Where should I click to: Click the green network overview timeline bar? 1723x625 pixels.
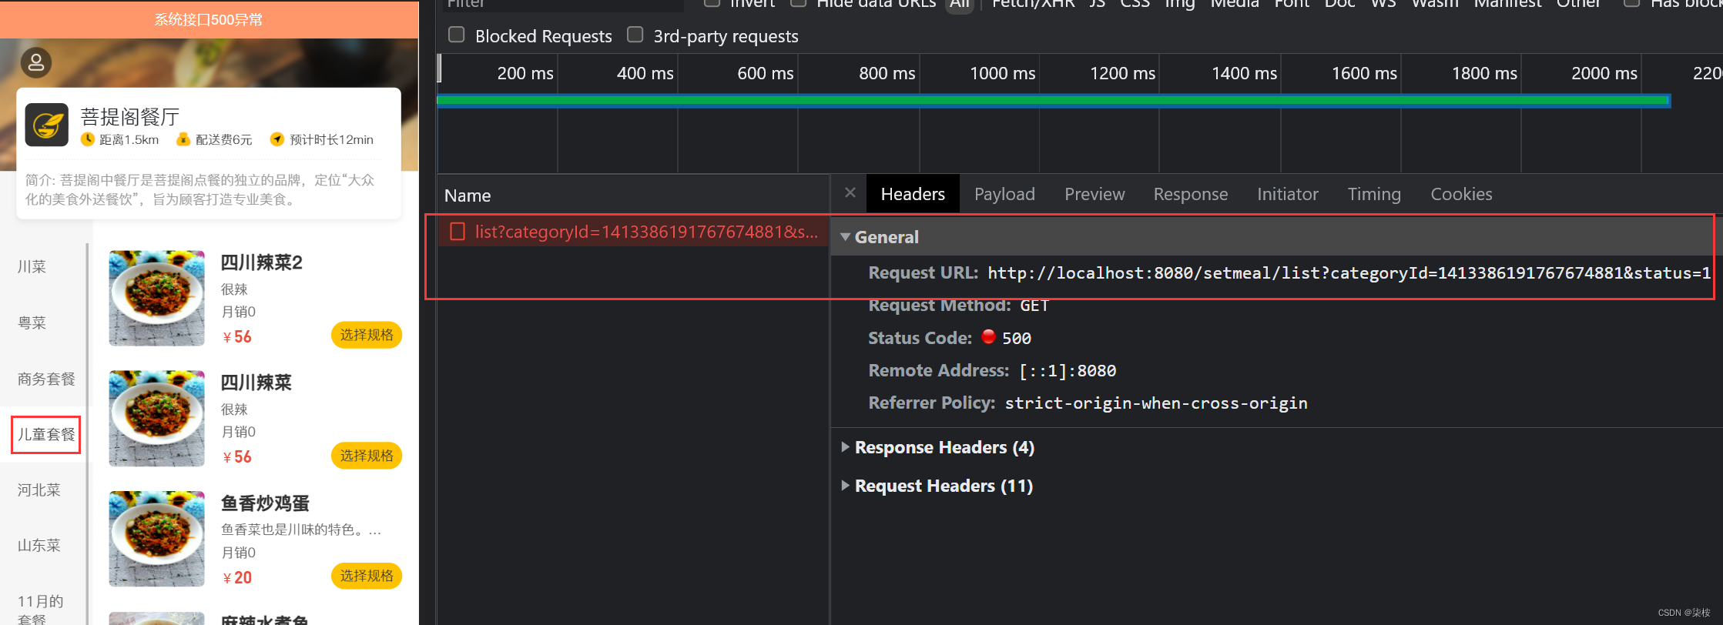[1053, 101]
